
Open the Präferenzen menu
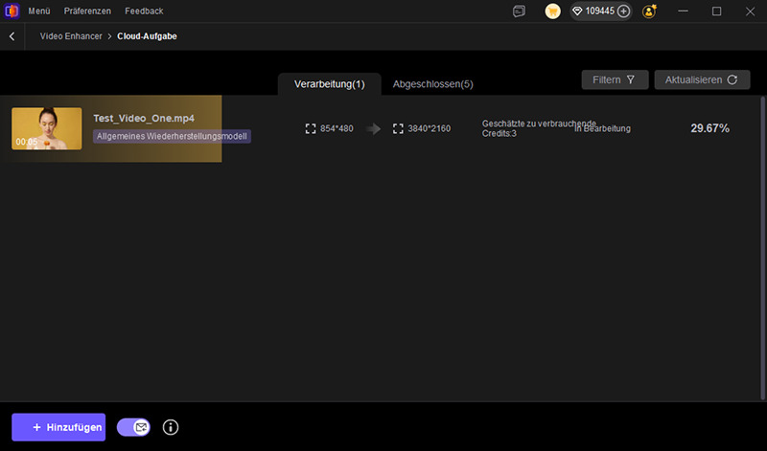pyautogui.click(x=86, y=11)
